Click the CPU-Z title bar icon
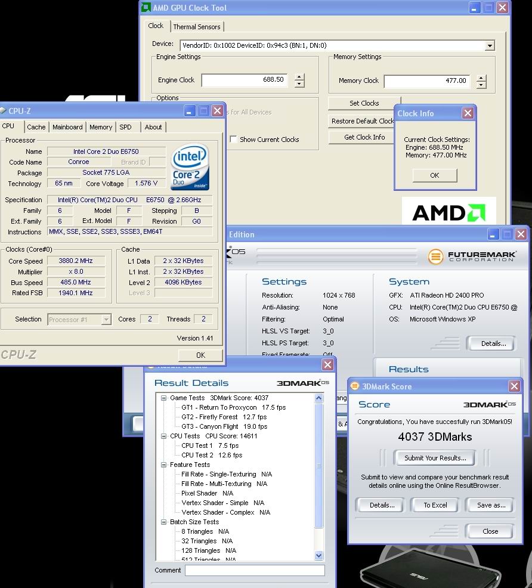Image resolution: width=532 pixels, height=588 pixels. click(3, 111)
